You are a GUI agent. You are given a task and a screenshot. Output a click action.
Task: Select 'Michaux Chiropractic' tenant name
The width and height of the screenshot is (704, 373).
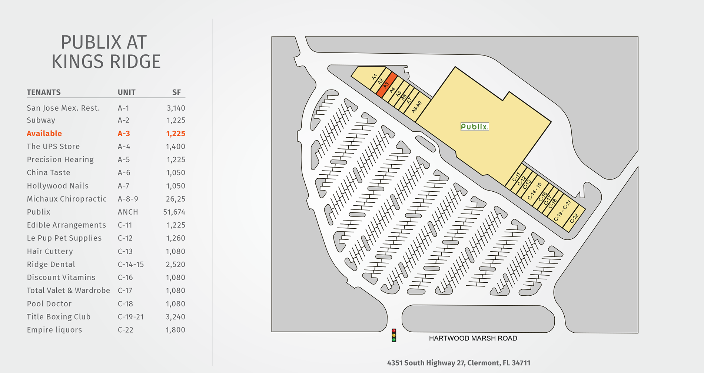(67, 199)
